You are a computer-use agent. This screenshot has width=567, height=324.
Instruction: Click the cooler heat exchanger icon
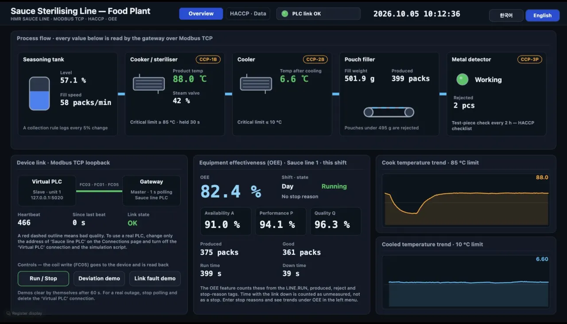[256, 84]
